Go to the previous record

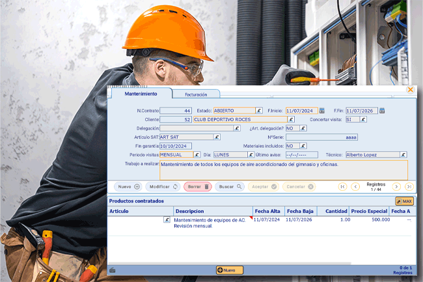pos(355,187)
